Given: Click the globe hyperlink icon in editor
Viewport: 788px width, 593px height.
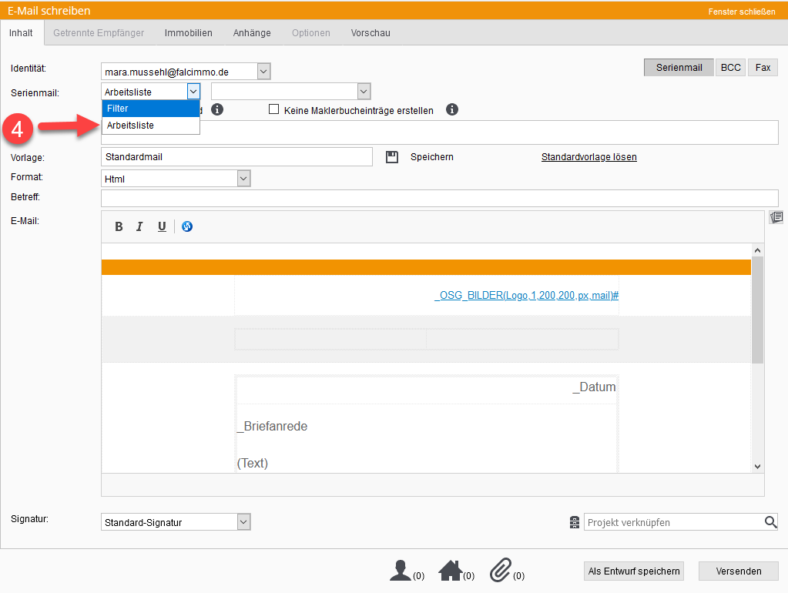Looking at the screenshot, I should click(x=187, y=226).
